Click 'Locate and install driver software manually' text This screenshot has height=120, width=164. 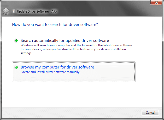pos(50,72)
